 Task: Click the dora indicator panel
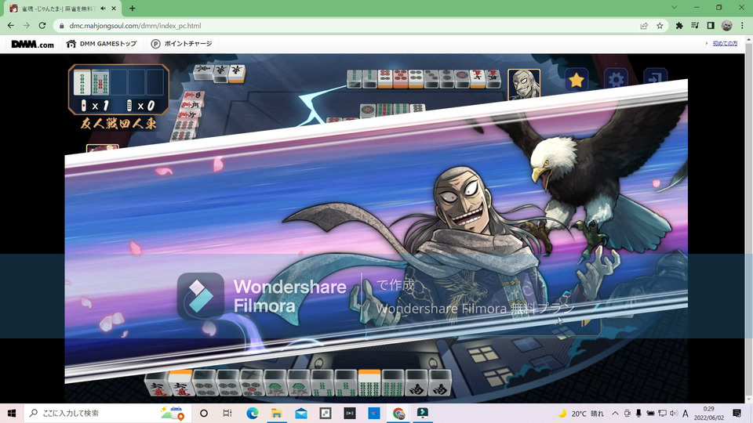pos(118,89)
